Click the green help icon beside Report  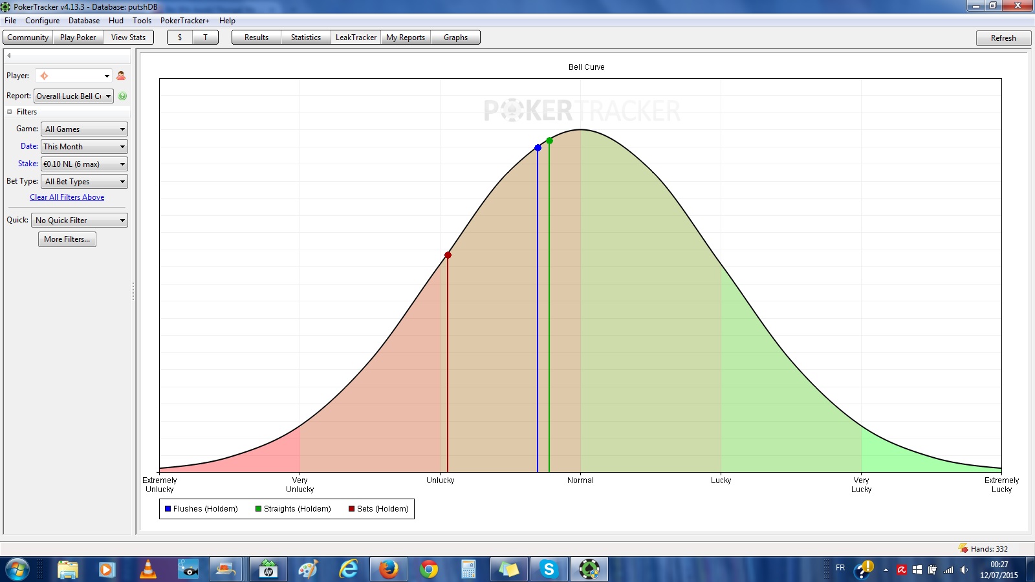point(122,96)
